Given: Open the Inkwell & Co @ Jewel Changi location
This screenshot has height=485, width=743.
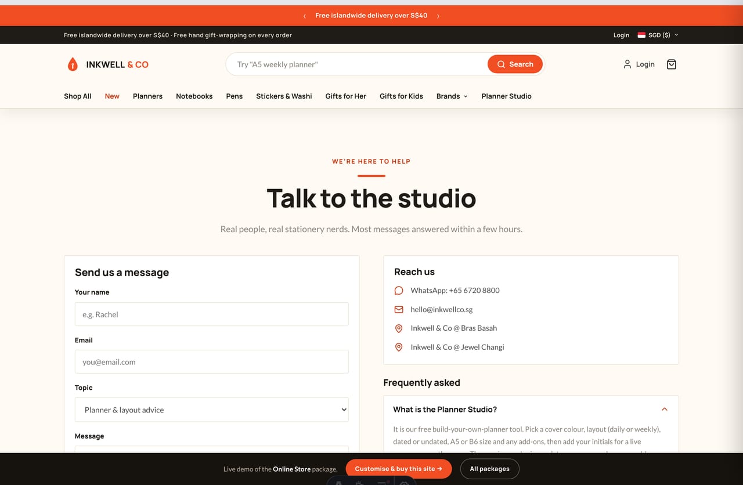Looking at the screenshot, I should pyautogui.click(x=457, y=347).
